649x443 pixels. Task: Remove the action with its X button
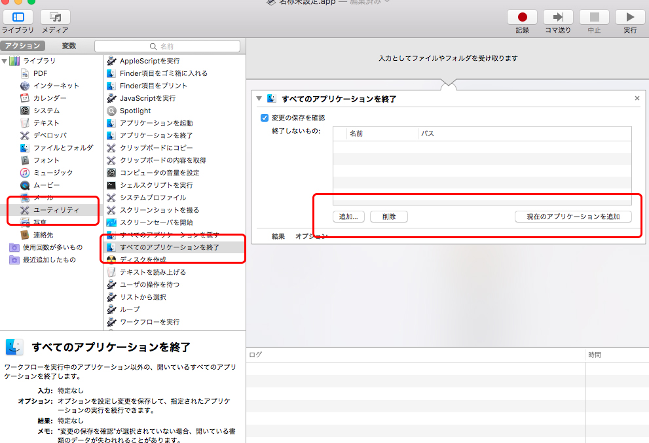pyautogui.click(x=637, y=98)
